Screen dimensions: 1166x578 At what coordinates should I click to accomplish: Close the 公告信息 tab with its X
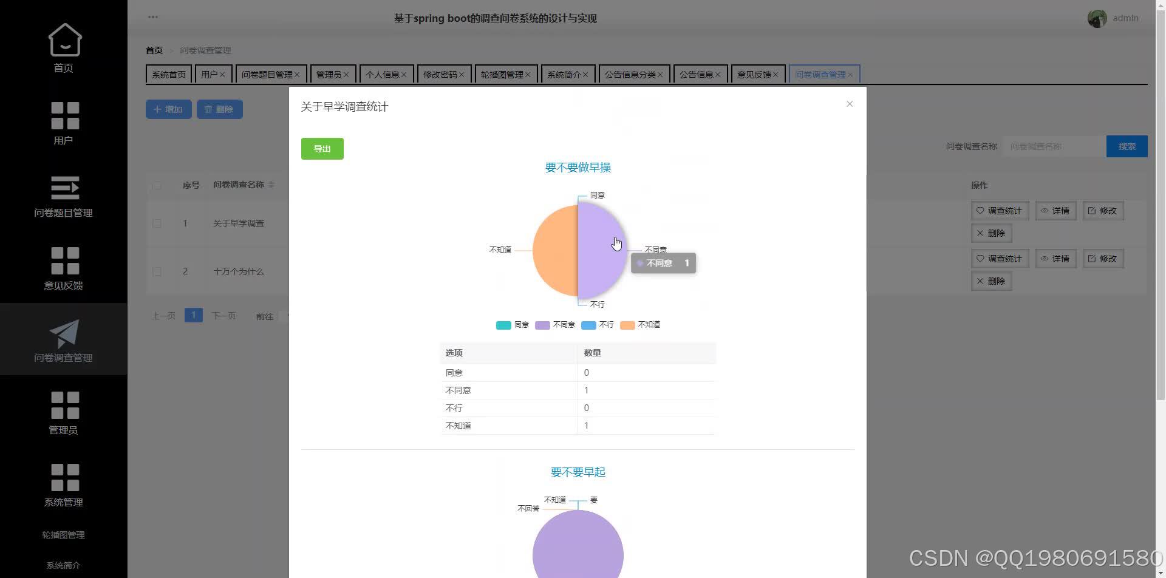(x=718, y=75)
